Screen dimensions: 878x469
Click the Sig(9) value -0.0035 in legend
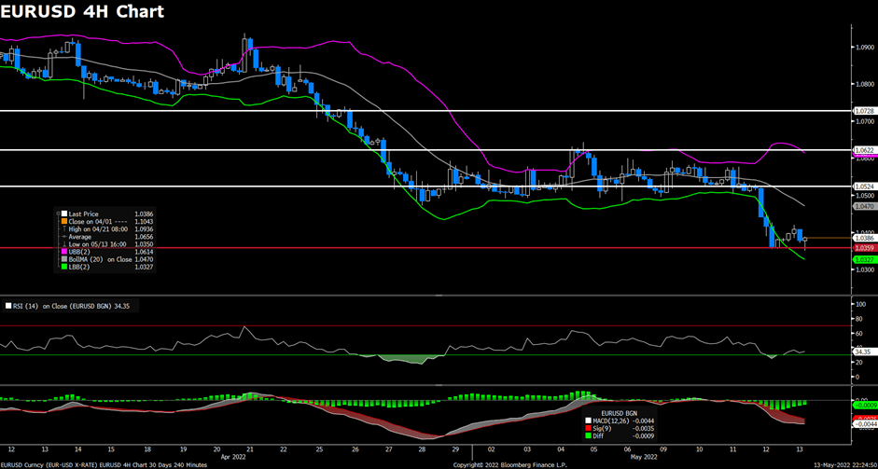click(644, 428)
